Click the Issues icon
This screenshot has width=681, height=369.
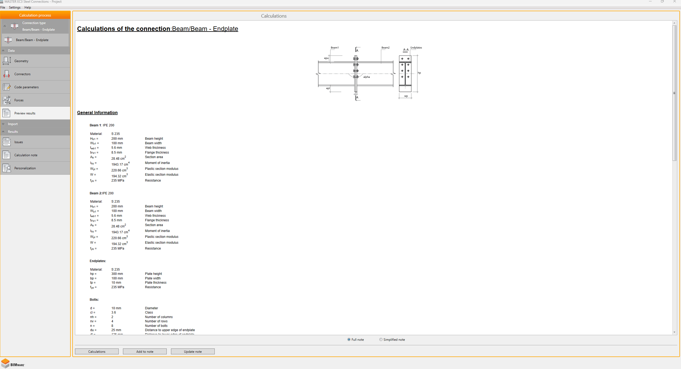(7, 142)
